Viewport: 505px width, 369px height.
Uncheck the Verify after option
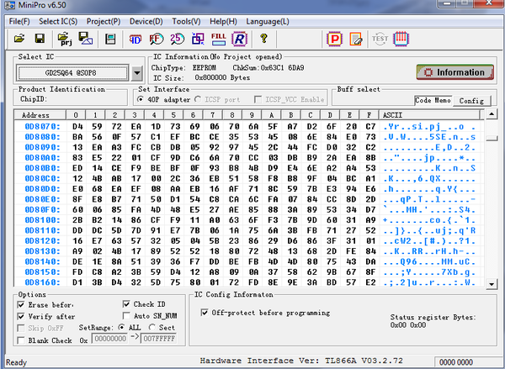click(23, 316)
